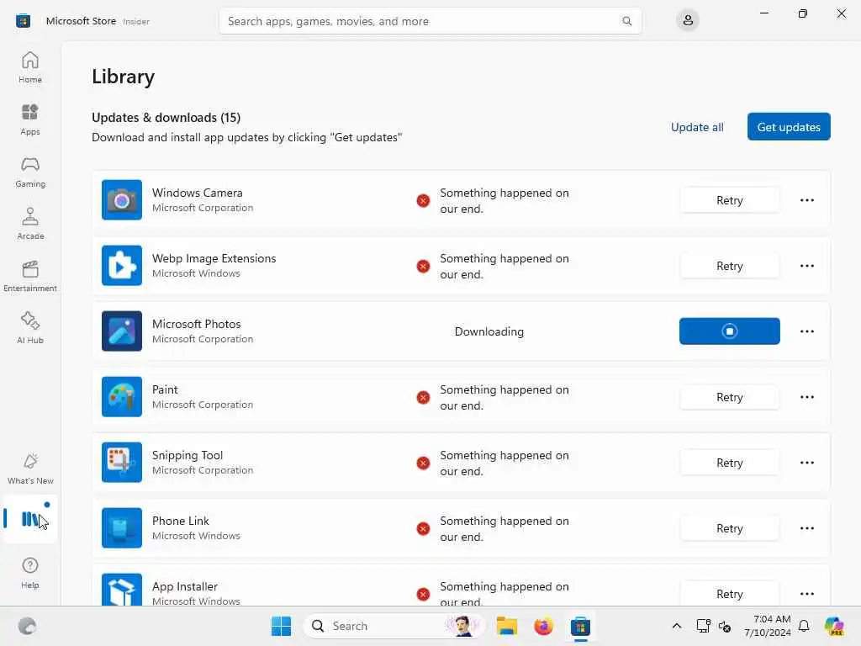Open more options for Paint
The height and width of the screenshot is (646, 861).
click(807, 397)
